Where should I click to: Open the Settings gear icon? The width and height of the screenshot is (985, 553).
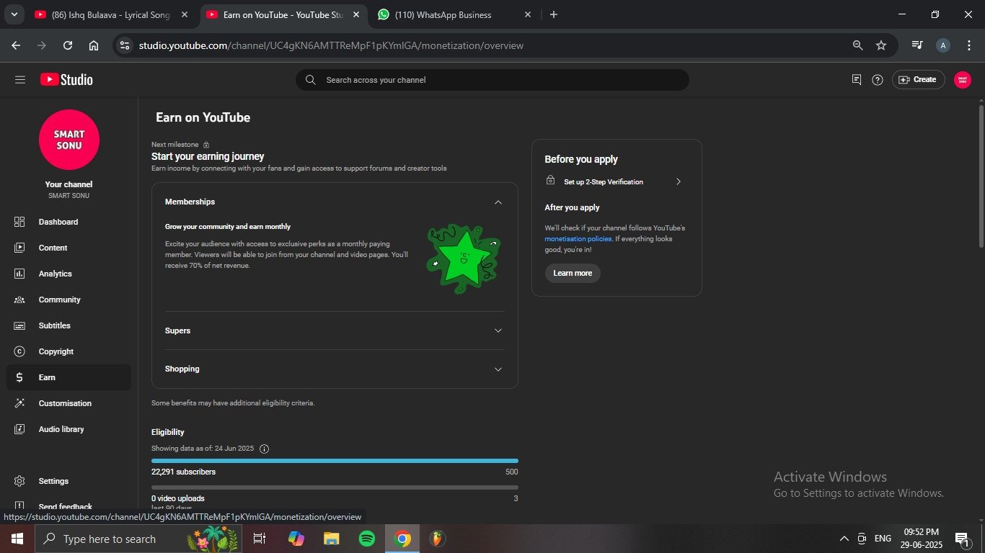pos(19,481)
